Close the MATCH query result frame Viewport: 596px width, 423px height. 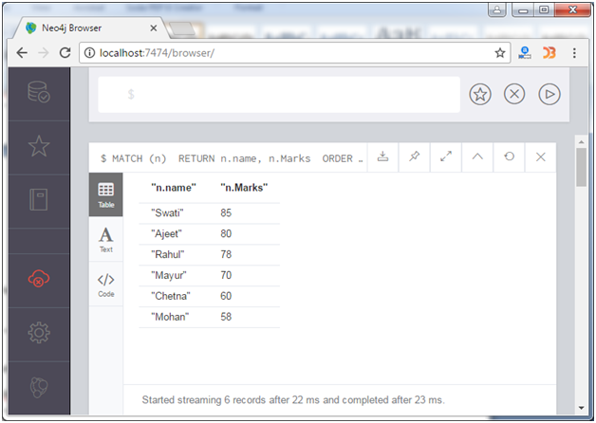[540, 157]
